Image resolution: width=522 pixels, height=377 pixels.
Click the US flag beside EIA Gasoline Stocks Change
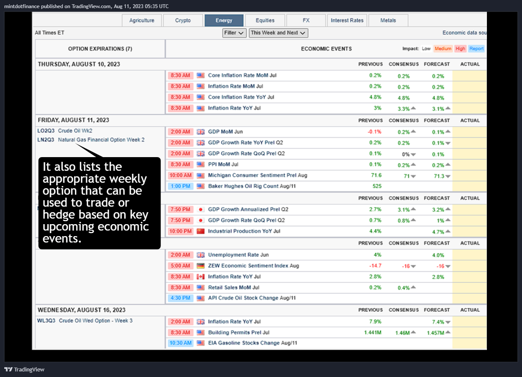tap(200, 343)
